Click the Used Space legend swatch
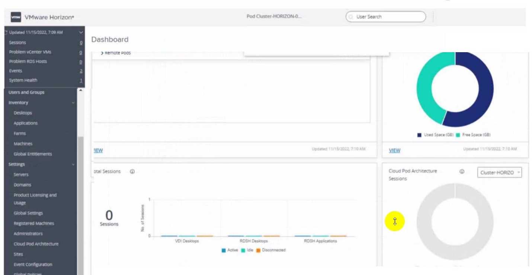 420,135
